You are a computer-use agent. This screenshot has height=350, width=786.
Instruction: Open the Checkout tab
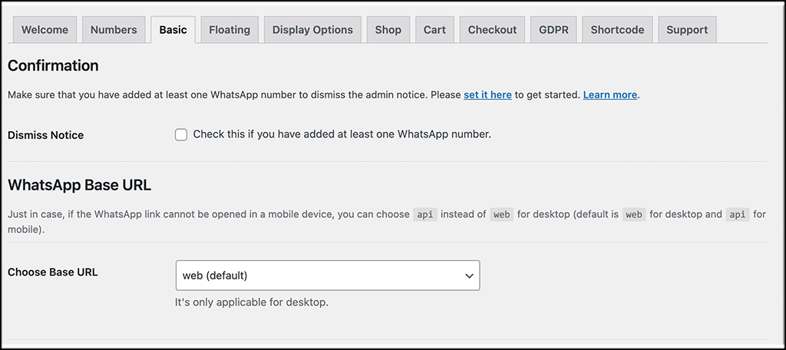[x=492, y=30]
